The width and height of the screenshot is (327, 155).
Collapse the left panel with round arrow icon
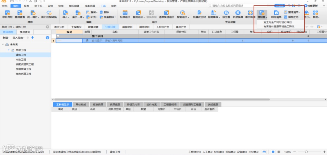(47, 27)
